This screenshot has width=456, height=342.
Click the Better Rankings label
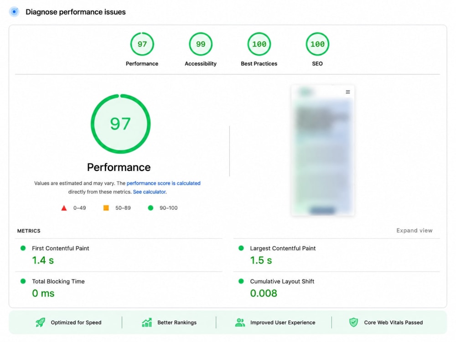click(177, 322)
